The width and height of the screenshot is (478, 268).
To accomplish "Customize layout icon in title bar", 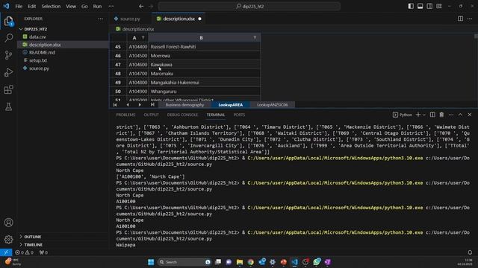I will 439,6.
